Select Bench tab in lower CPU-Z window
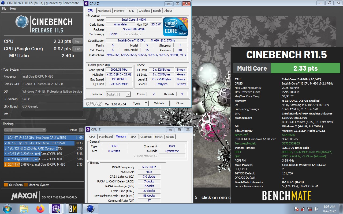 point(159,137)
